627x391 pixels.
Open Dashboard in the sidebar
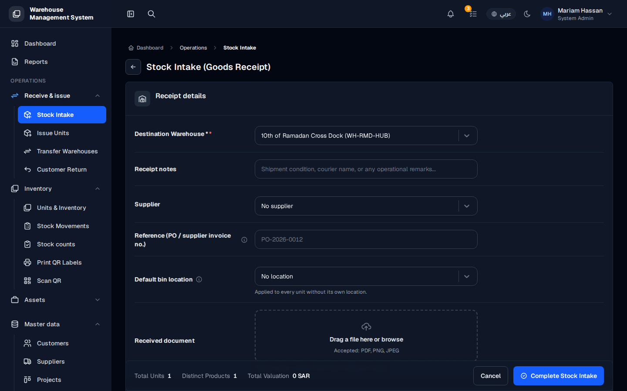point(56,43)
